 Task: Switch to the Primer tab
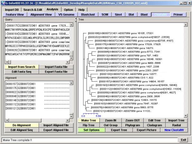(178, 14)
